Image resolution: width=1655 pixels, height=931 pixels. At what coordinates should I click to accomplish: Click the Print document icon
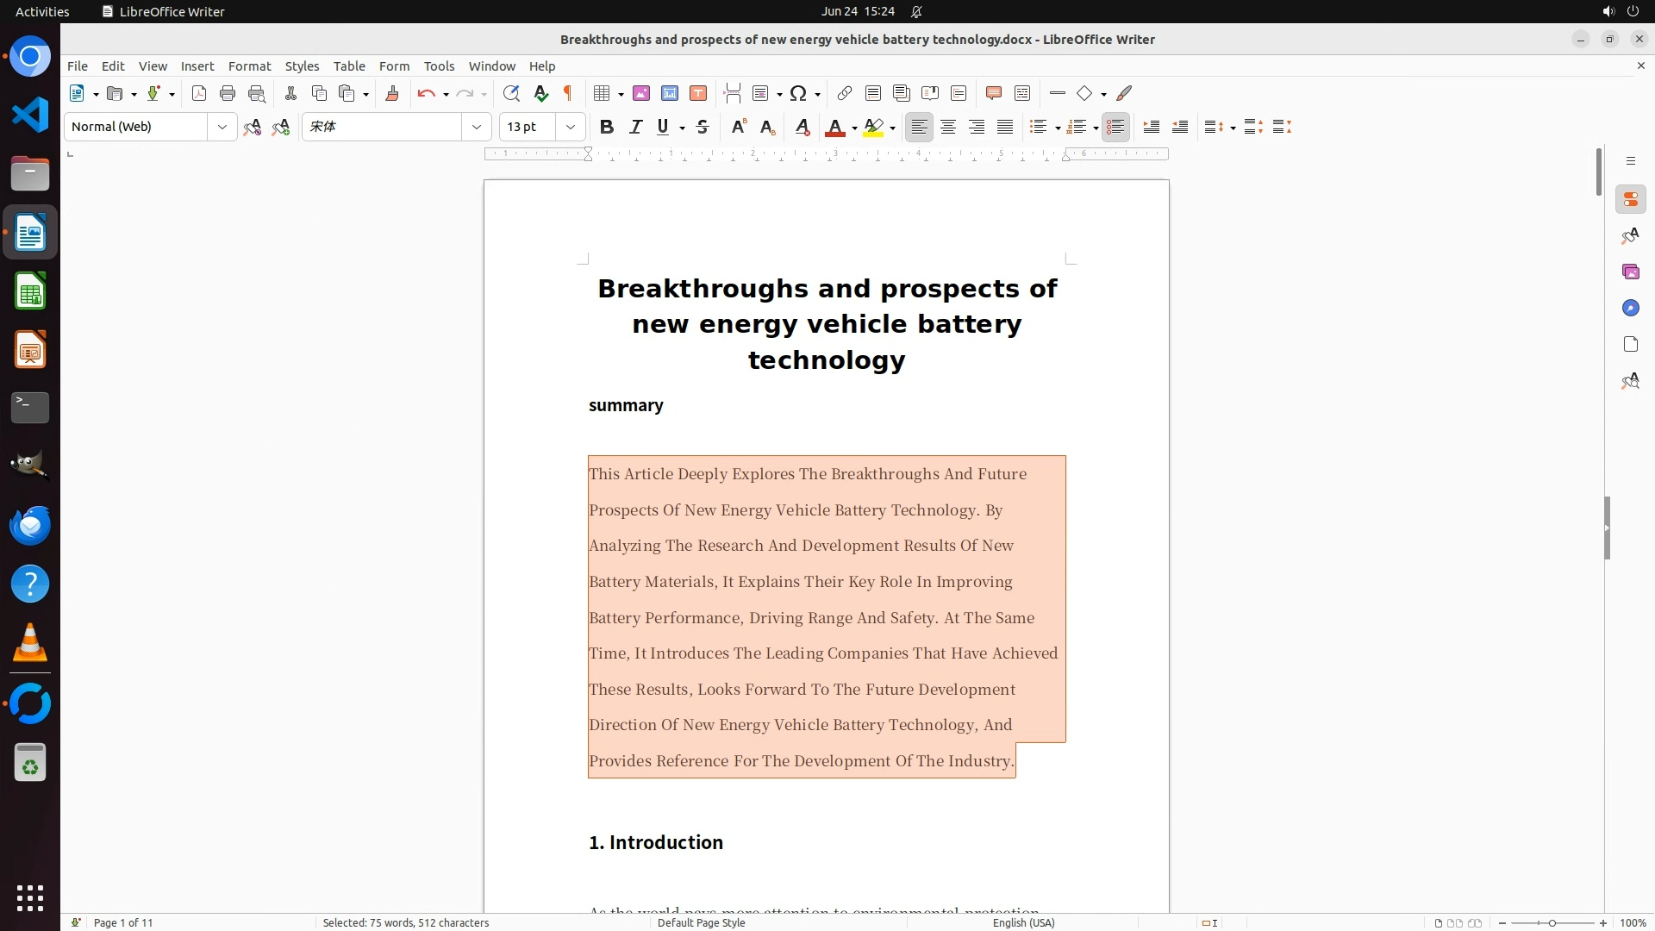coord(228,93)
